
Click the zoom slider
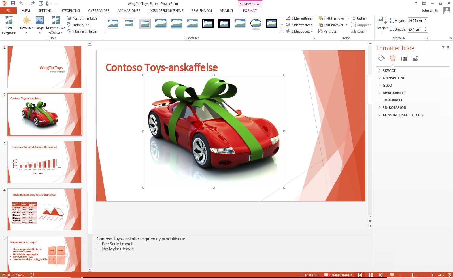point(416,275)
